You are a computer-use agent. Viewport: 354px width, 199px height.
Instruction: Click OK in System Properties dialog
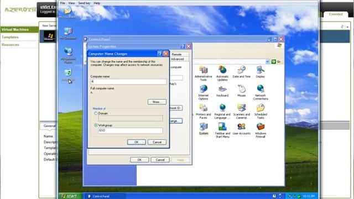coord(139,160)
